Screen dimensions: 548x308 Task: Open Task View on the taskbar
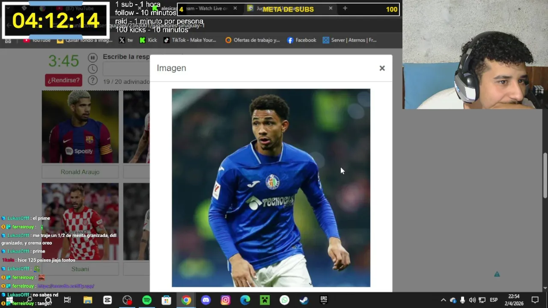[68, 300]
